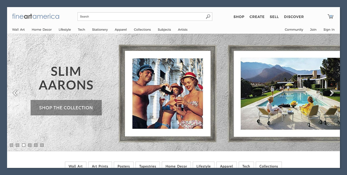Click the Wall Art category button below banner

[x=75, y=165]
